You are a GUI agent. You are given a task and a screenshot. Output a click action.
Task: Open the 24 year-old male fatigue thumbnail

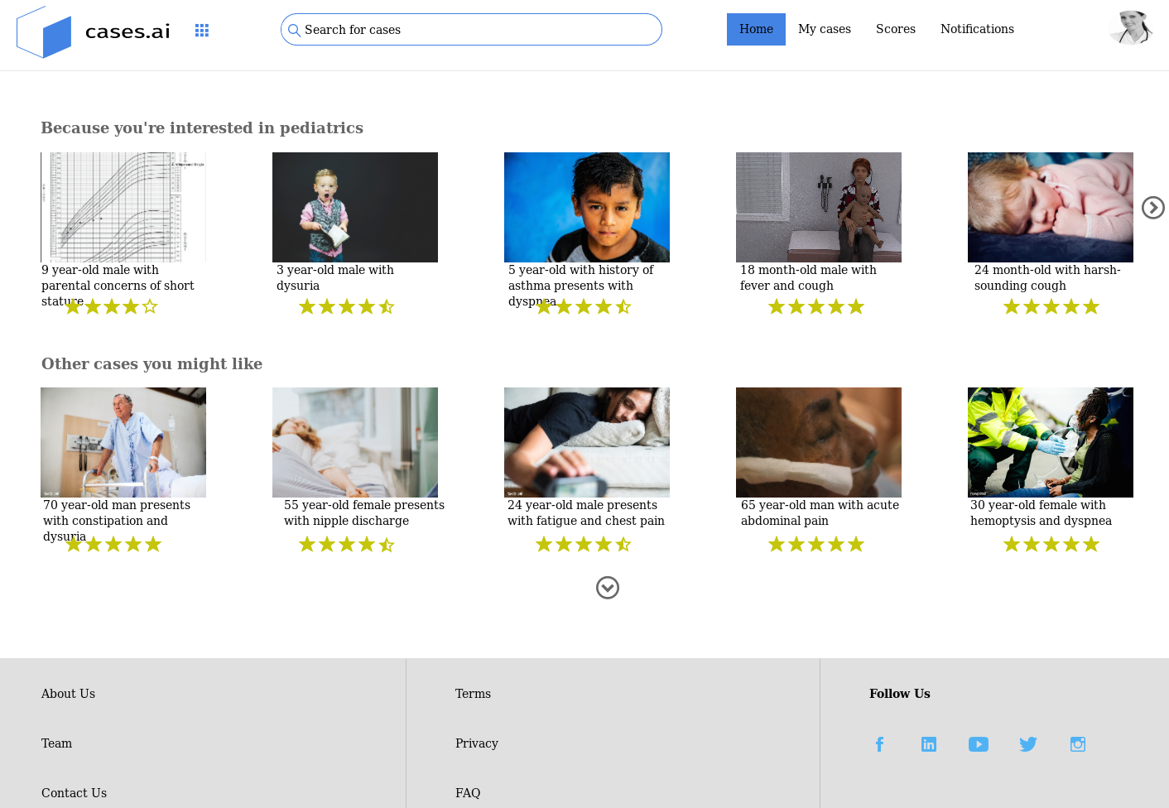587,442
